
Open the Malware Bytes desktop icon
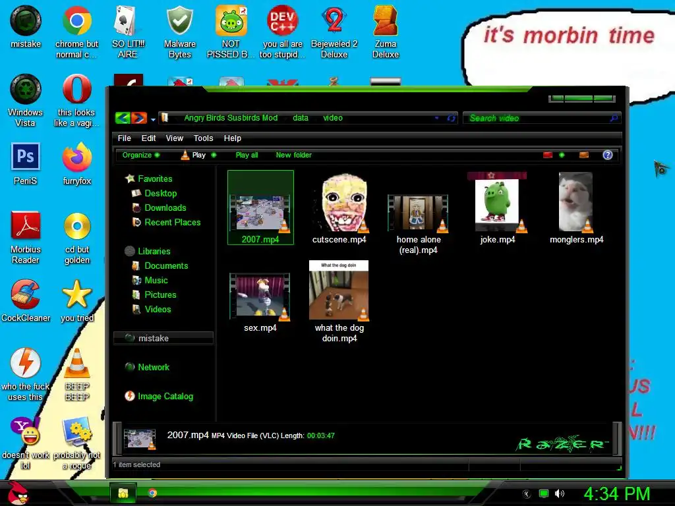[x=179, y=32]
